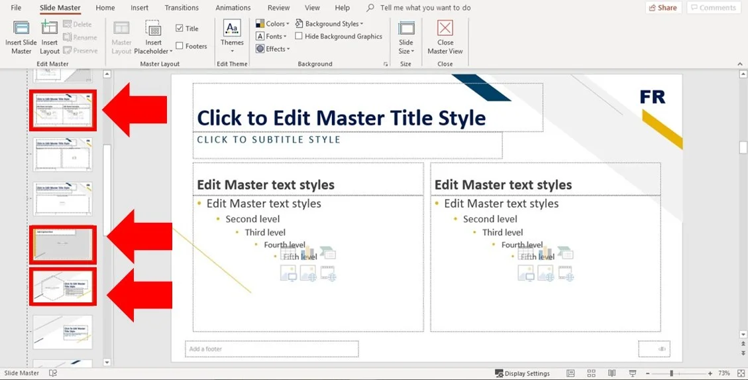Image resolution: width=748 pixels, height=380 pixels.
Task: Expand the Fonts dropdown
Action: point(285,36)
